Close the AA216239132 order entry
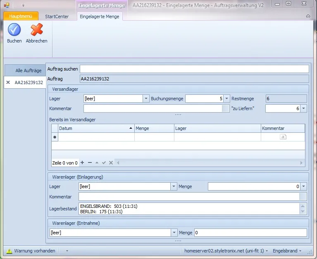 (8, 82)
